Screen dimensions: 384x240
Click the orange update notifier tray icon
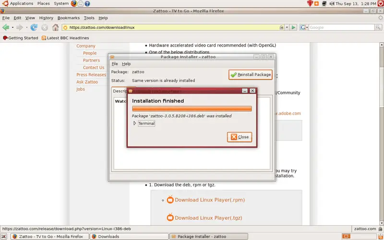click(x=316, y=3)
